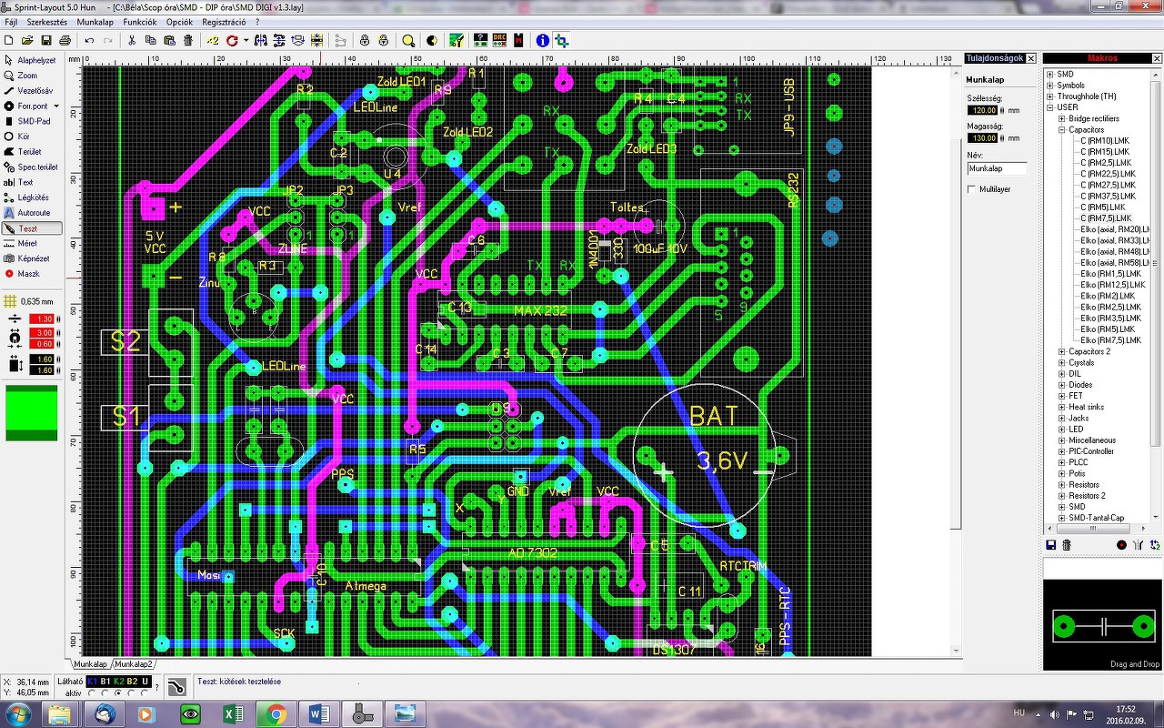Image resolution: width=1164 pixels, height=728 pixels.
Task: Edit the Név name field Munkalap
Action: point(997,168)
